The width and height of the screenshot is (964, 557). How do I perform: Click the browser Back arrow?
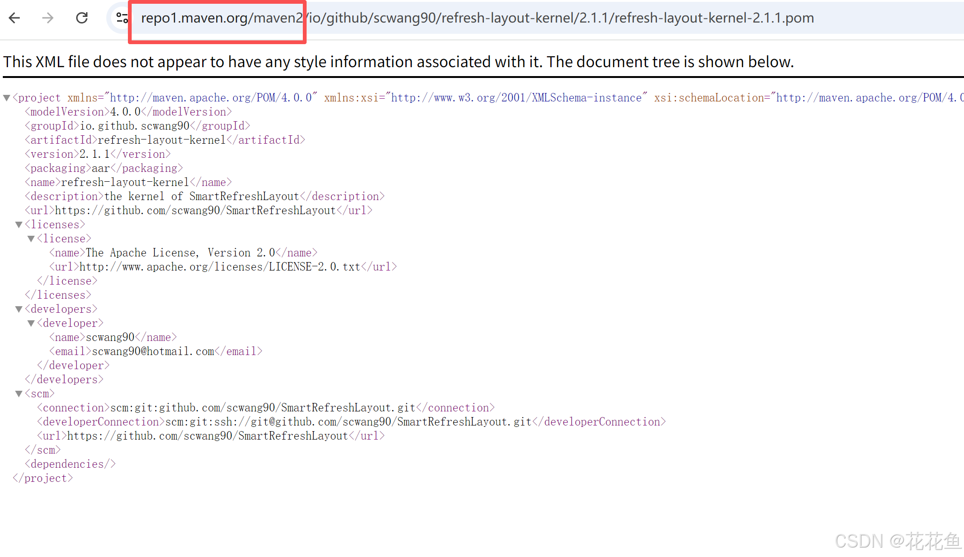pyautogui.click(x=15, y=18)
